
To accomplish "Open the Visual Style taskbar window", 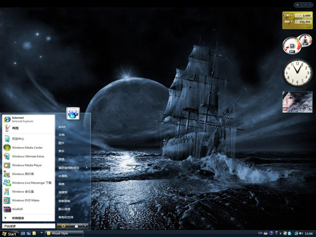I will (64, 233).
